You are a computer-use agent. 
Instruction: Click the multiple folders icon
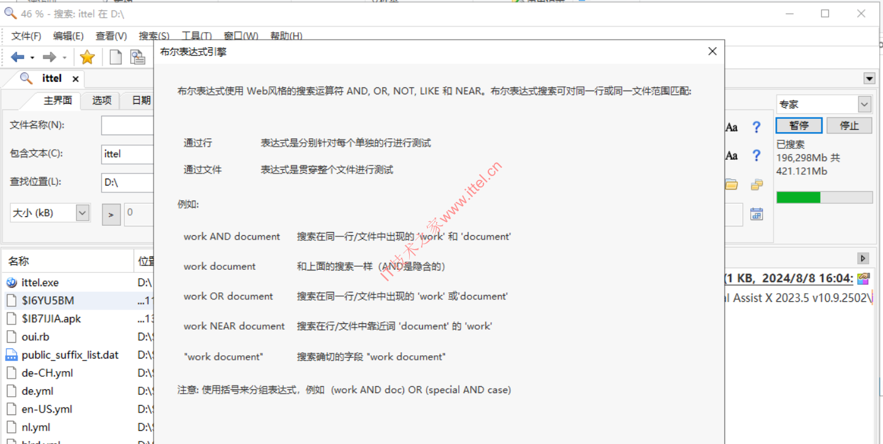coord(756,184)
